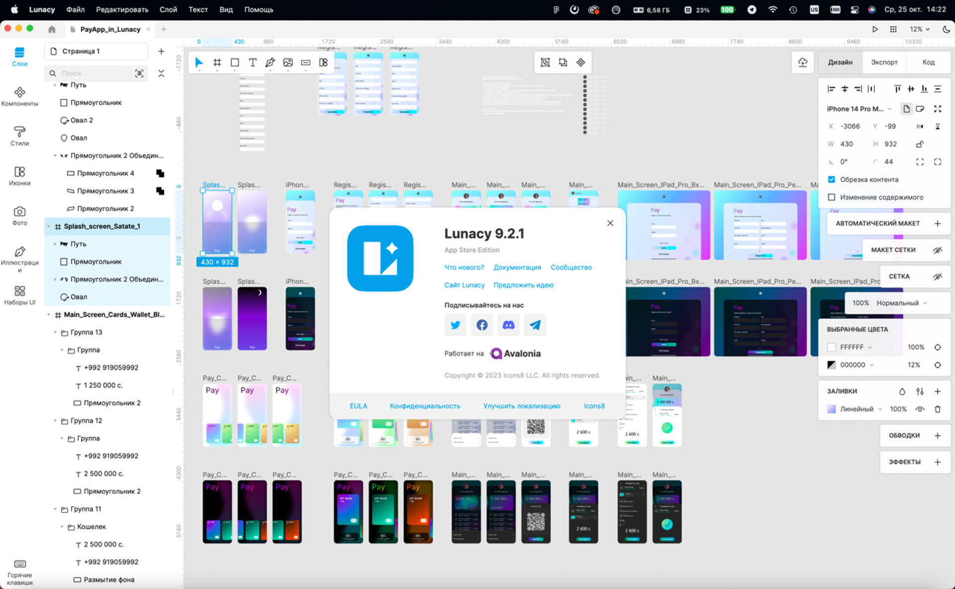Open the iPhone 14 Pro M... preset dropdown
955x589 pixels.
tap(859, 109)
